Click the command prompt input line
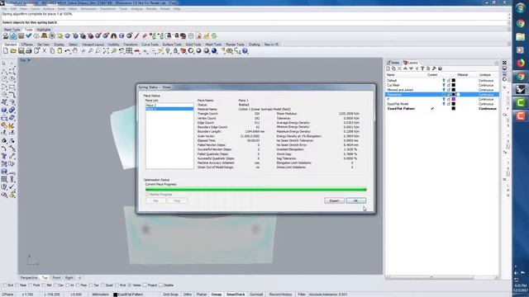 pos(255,22)
